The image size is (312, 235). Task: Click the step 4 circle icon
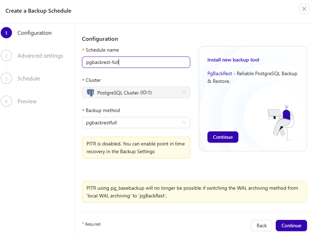coord(6,102)
